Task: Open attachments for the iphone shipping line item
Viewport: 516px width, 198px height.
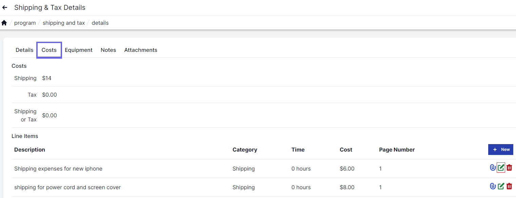Action: tap(492, 167)
